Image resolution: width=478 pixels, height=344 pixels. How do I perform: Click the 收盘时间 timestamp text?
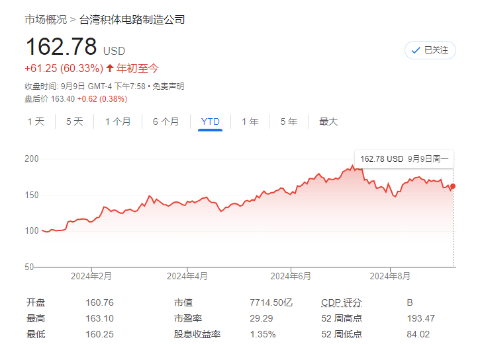(85, 86)
